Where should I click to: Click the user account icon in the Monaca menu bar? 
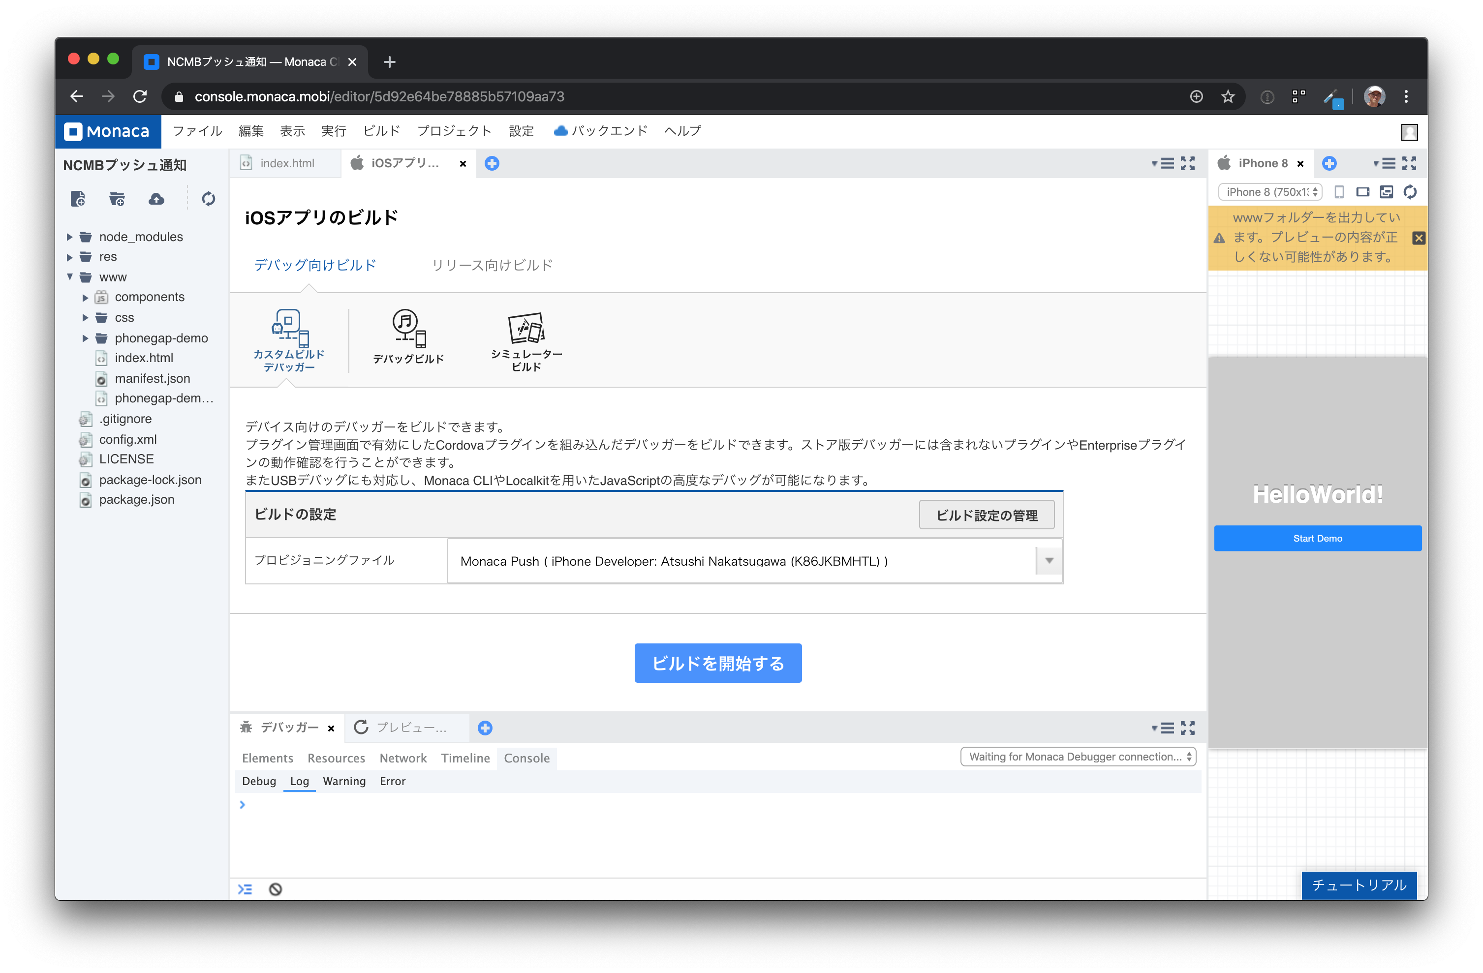1409,131
